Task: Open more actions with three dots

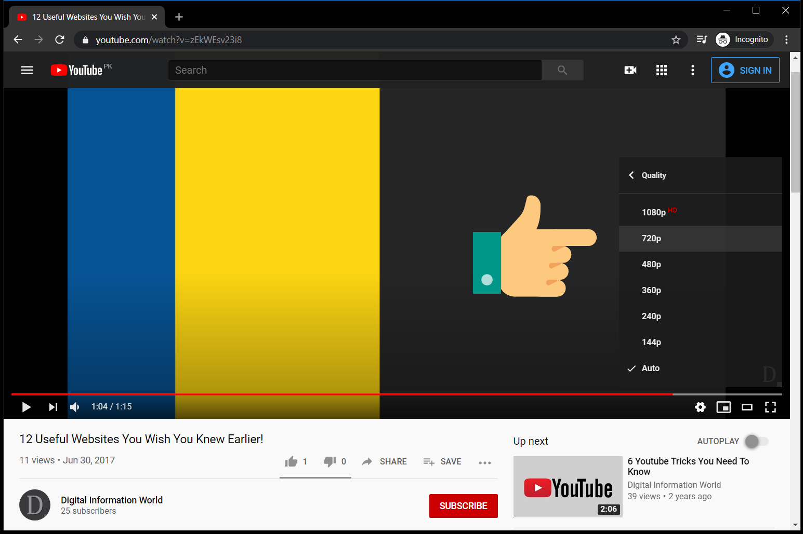Action: point(484,462)
